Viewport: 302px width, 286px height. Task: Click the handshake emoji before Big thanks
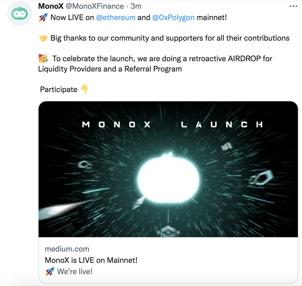(43, 38)
